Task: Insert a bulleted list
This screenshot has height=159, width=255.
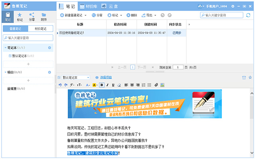Action: (x=149, y=85)
